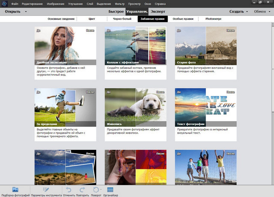Launch the Organizer (Органайзер) icon
274x197 pixels.
(110, 189)
